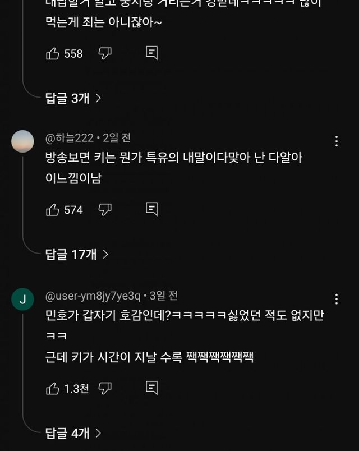
Task: Reply to the comment with 558 likes
Action: pyautogui.click(x=151, y=53)
